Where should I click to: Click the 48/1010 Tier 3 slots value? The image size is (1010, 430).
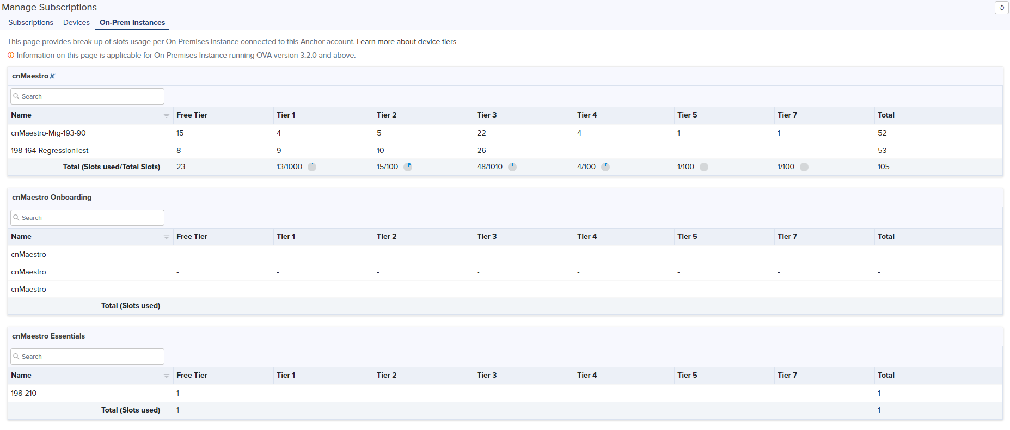489,167
